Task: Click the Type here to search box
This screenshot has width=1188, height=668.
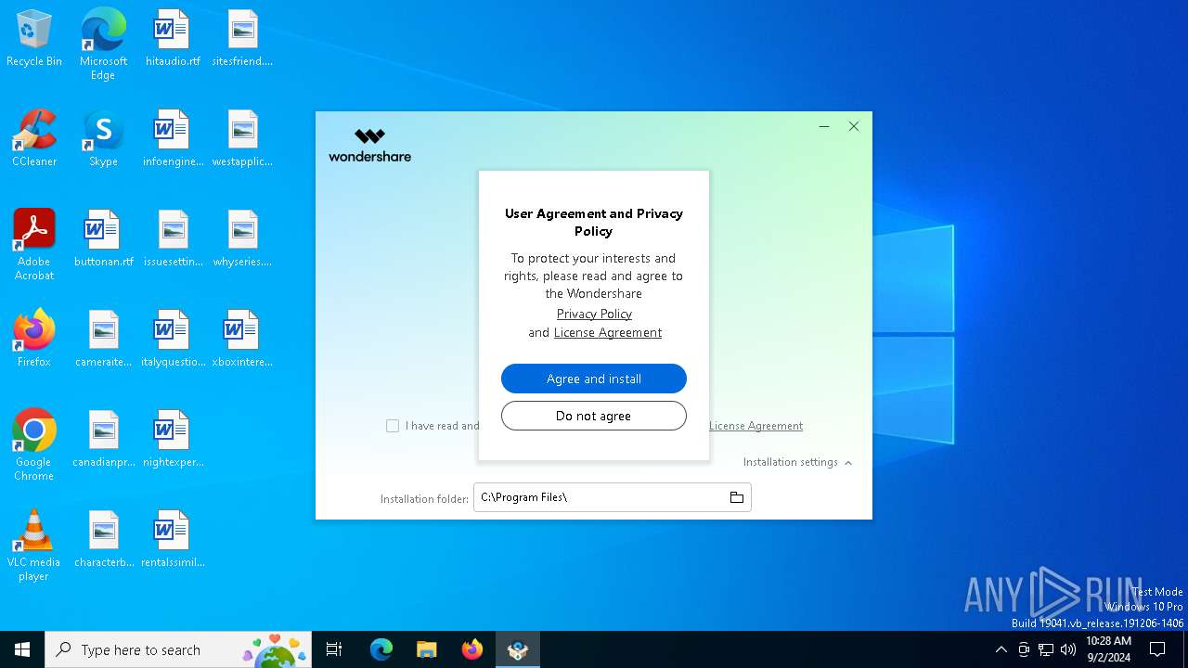Action: pyautogui.click(x=178, y=649)
